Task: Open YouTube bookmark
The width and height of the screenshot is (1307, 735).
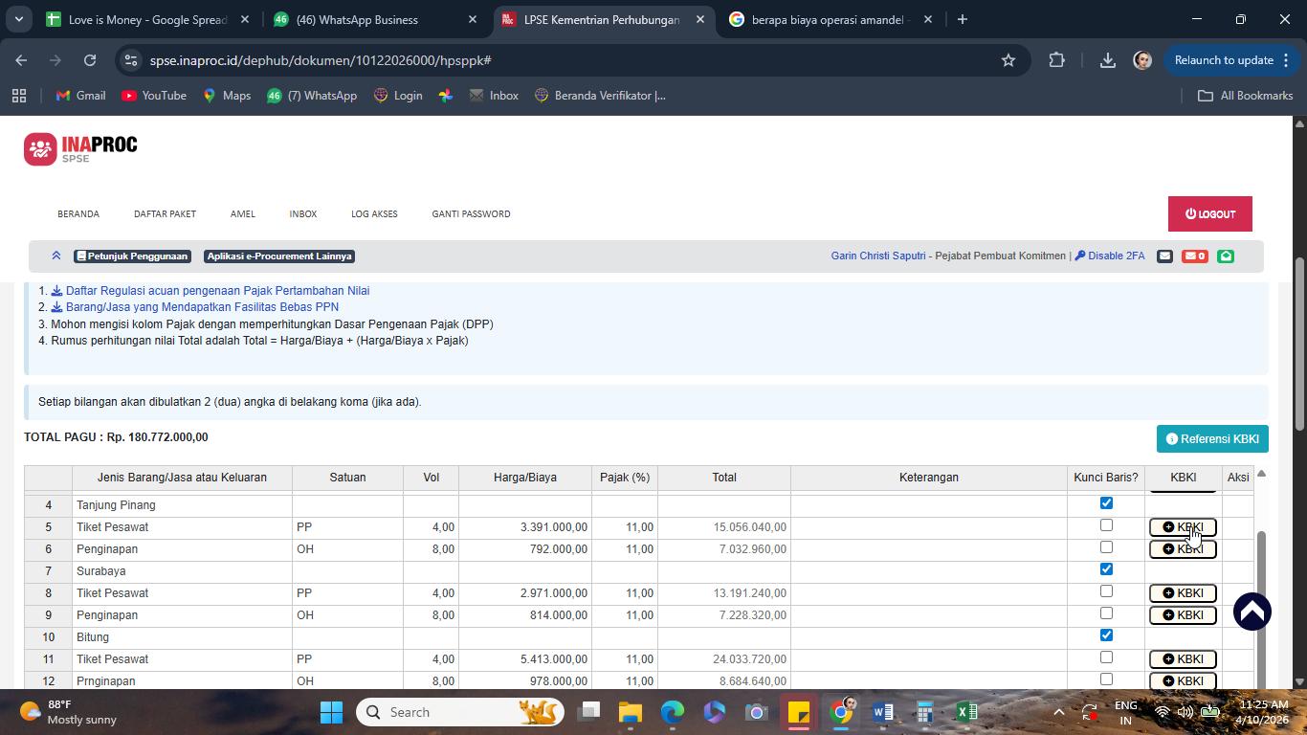Action: click(154, 96)
